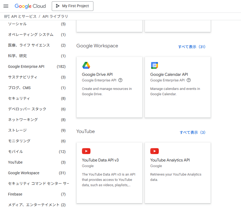Click the Google Cloud logo
Viewport: 241px width, 212px height.
click(x=30, y=6)
